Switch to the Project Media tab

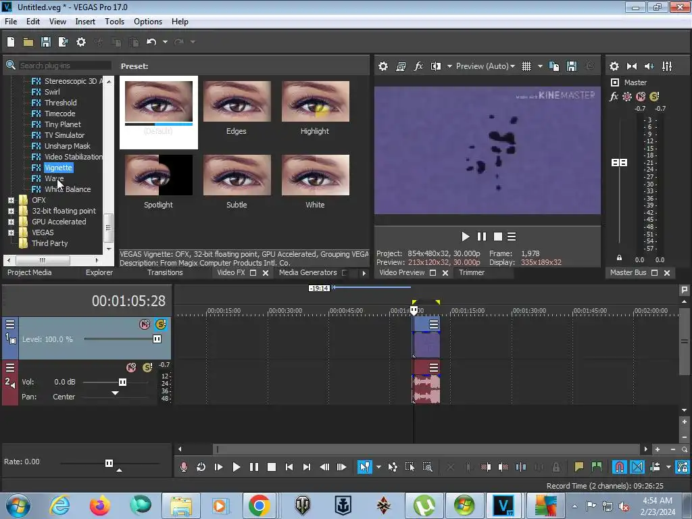(30, 273)
